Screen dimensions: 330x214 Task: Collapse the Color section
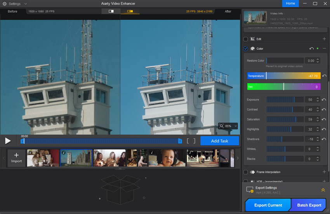pos(324,49)
